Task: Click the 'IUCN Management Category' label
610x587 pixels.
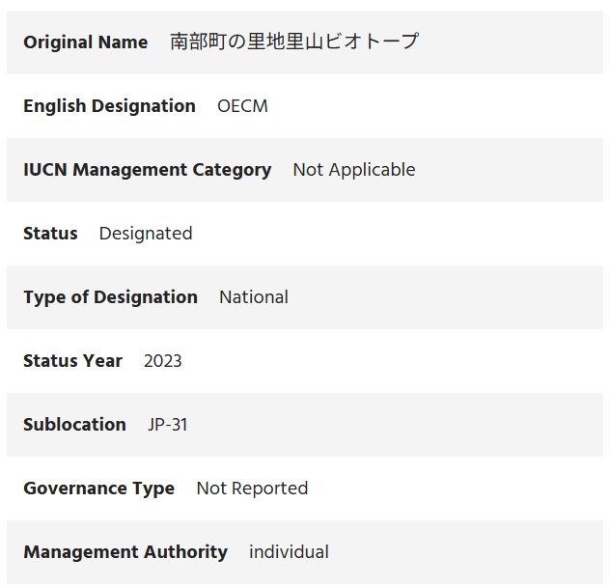Action: 147,170
